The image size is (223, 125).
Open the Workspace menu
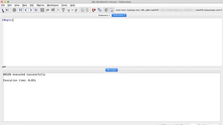point(53,5)
